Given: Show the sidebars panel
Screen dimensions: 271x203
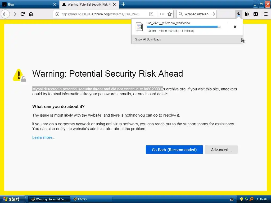Looking at the screenshot, I should [x=256, y=14].
